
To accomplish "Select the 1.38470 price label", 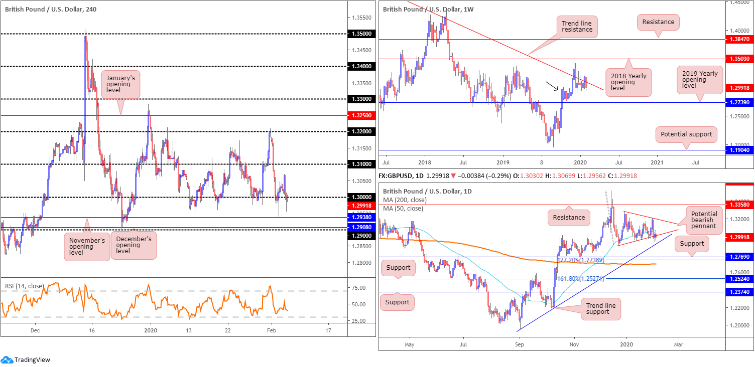I will (740, 39).
